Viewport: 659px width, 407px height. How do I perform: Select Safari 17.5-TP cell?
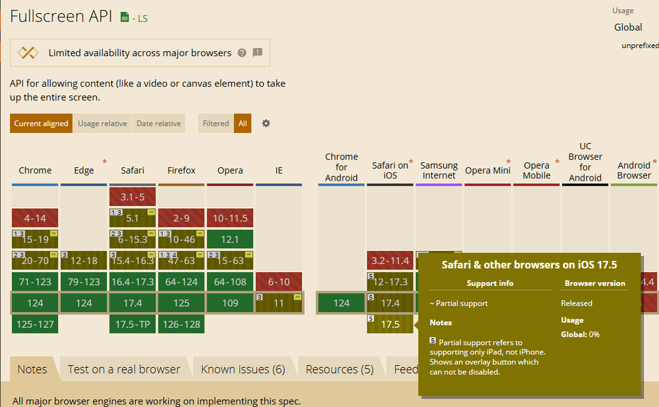click(x=133, y=324)
